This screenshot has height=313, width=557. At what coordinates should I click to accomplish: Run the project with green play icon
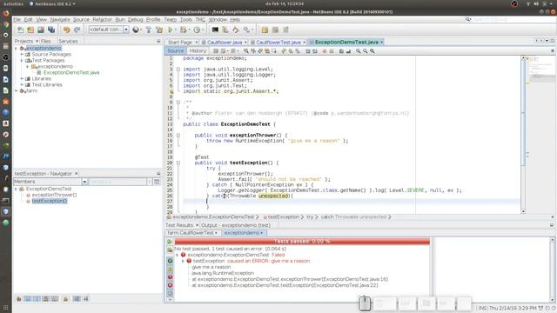(171, 30)
